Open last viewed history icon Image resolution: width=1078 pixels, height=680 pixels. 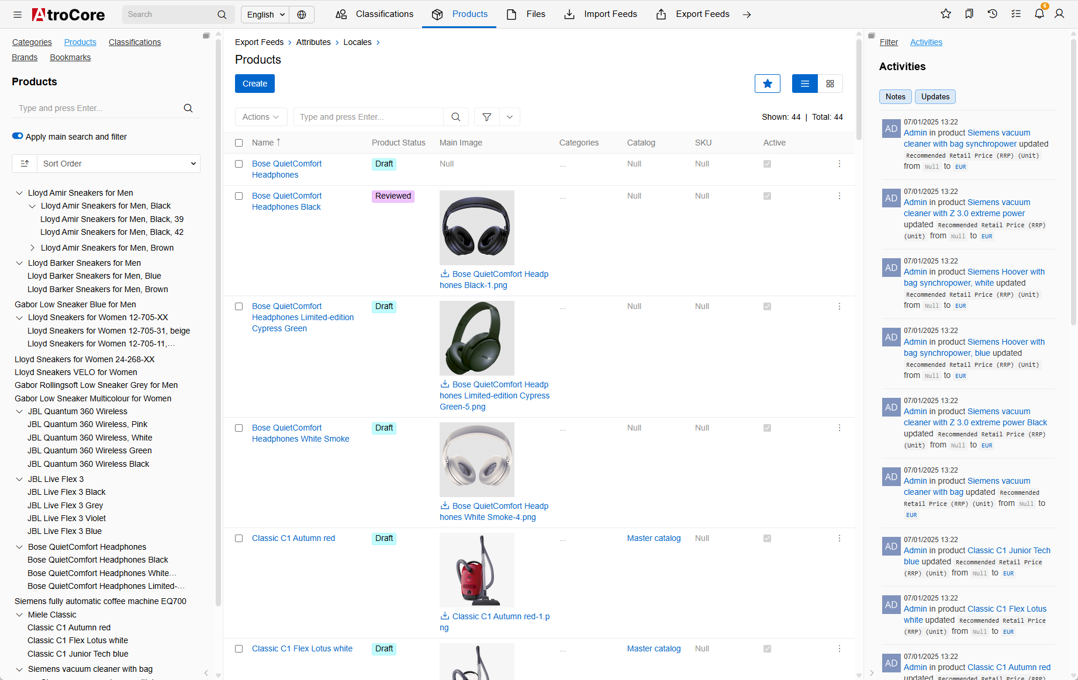pos(993,14)
